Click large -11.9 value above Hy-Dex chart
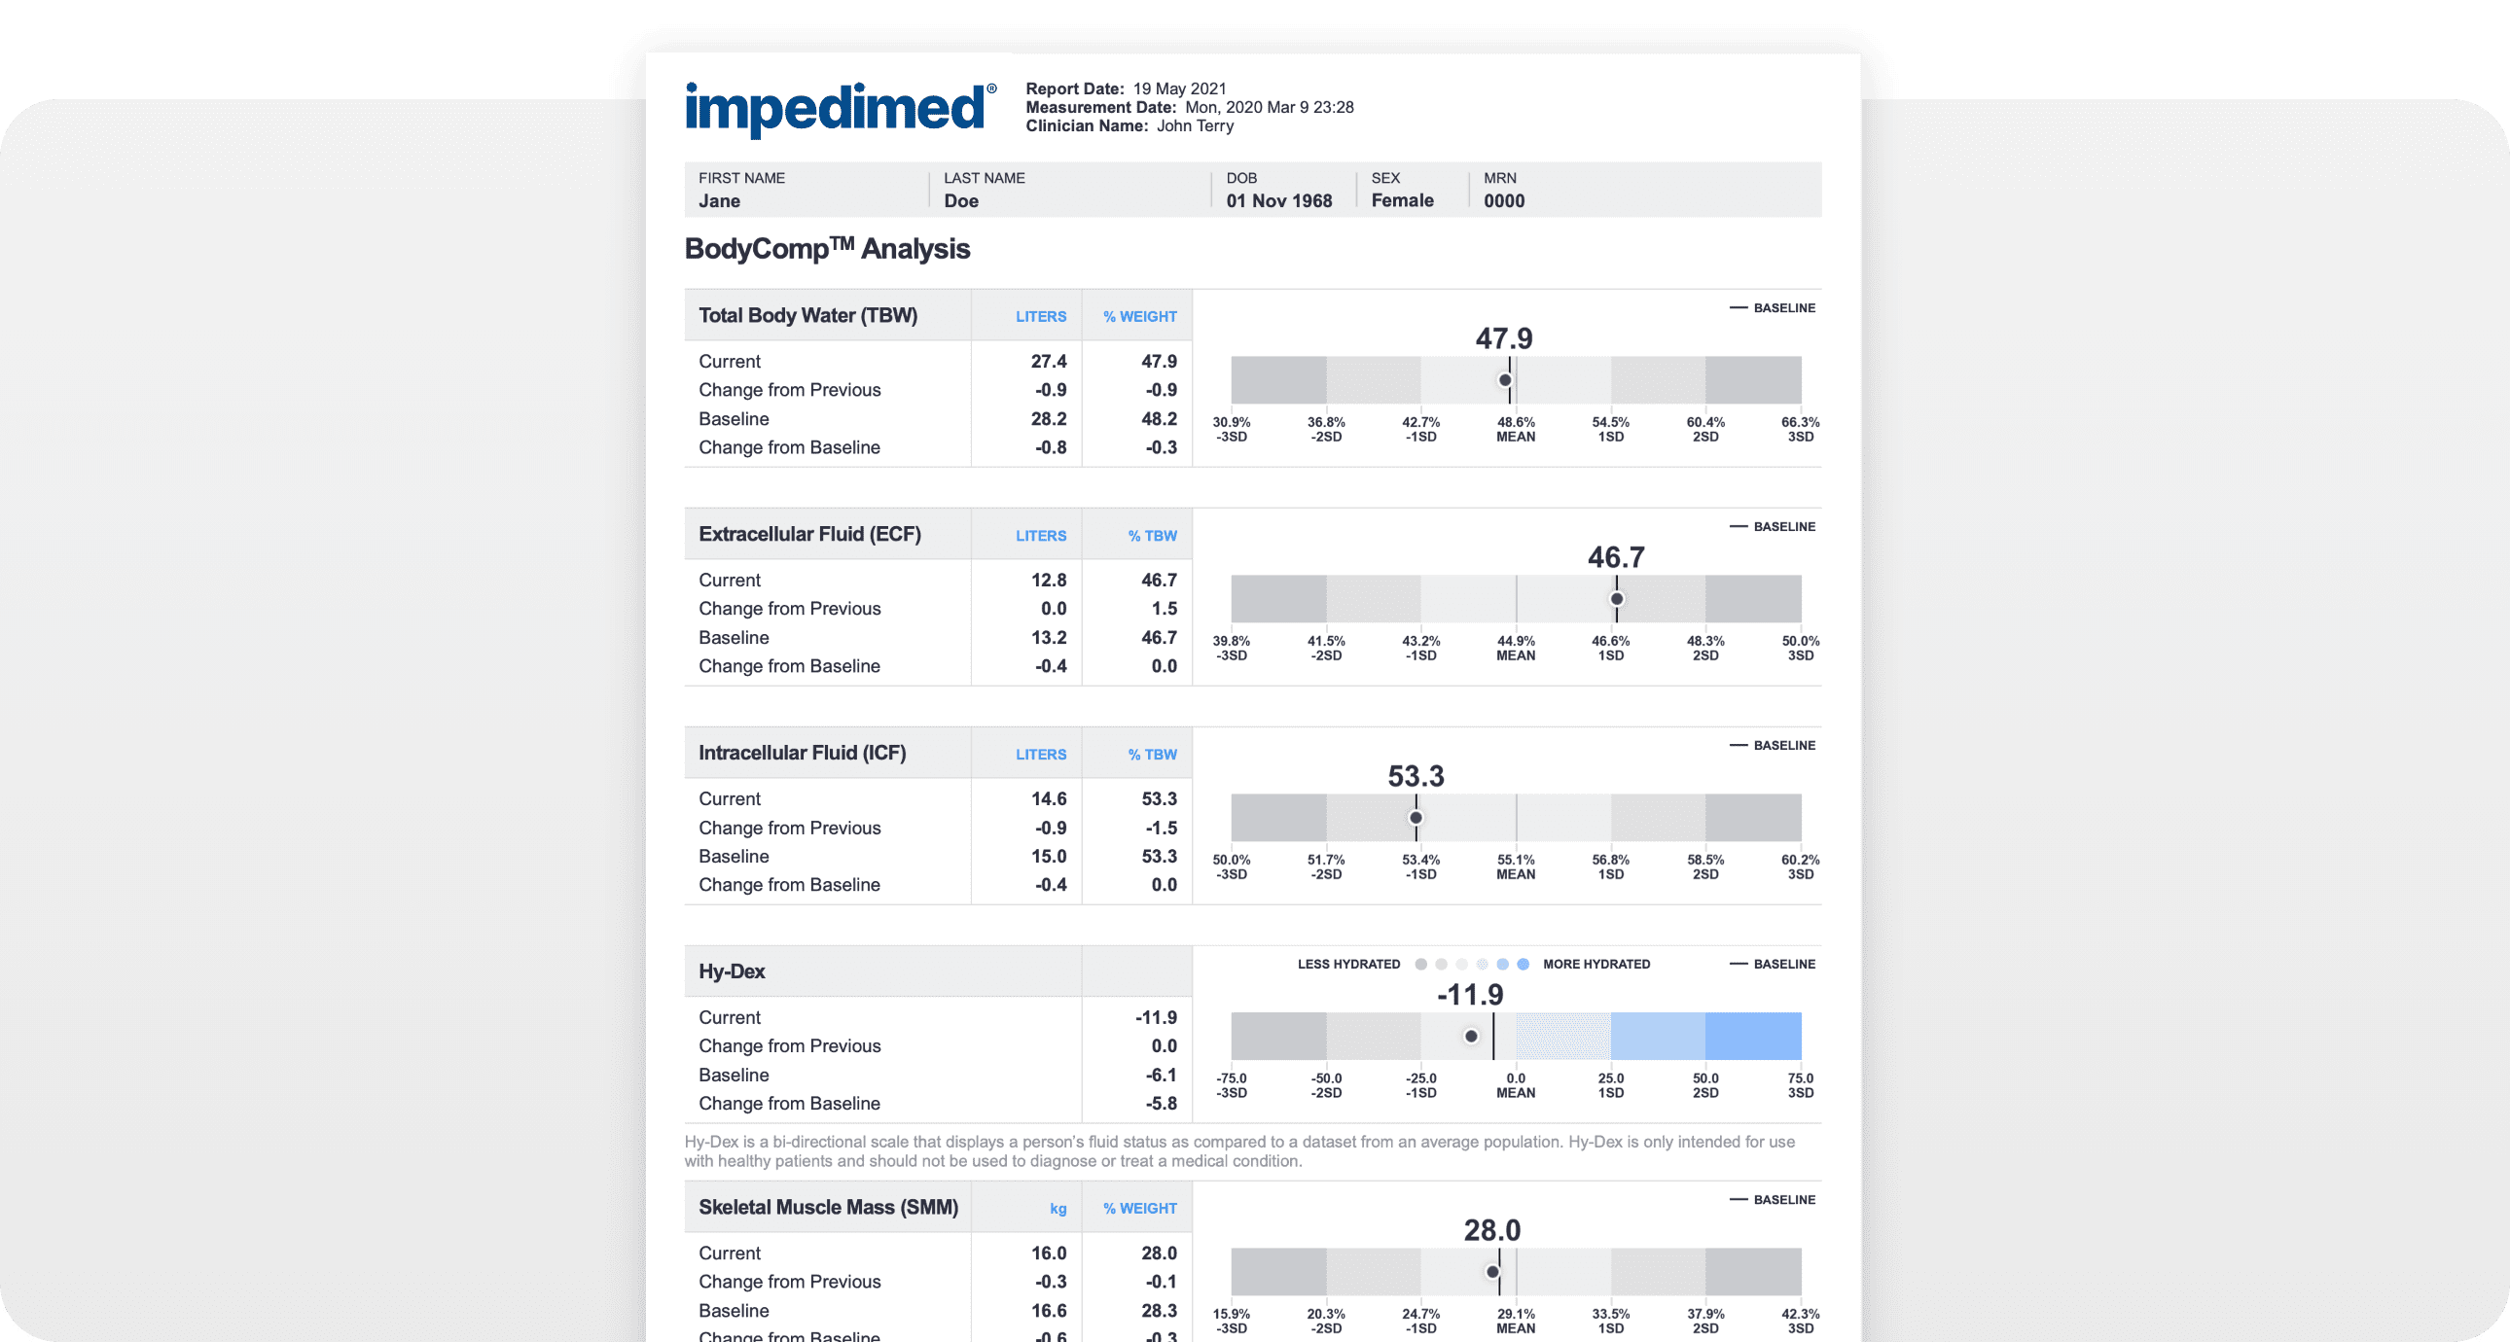The image size is (2510, 1342). click(x=1469, y=994)
